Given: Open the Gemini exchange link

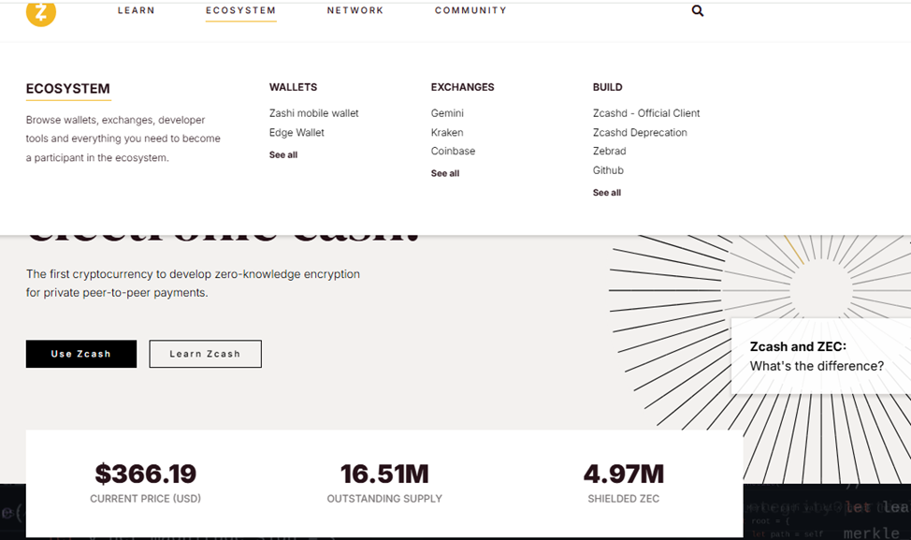Looking at the screenshot, I should tap(447, 113).
